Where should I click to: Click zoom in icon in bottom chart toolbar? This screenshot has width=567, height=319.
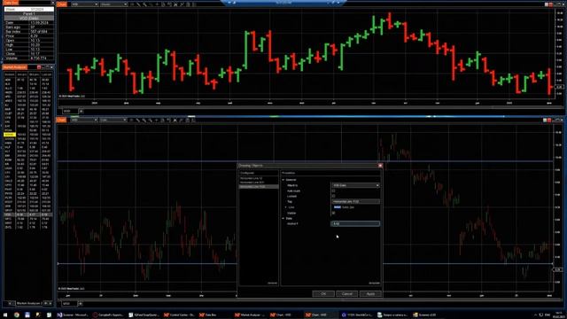pos(144,120)
